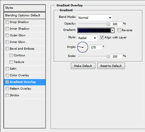
Task: Expand the gradient picker arrow
Action: [x=112, y=31]
